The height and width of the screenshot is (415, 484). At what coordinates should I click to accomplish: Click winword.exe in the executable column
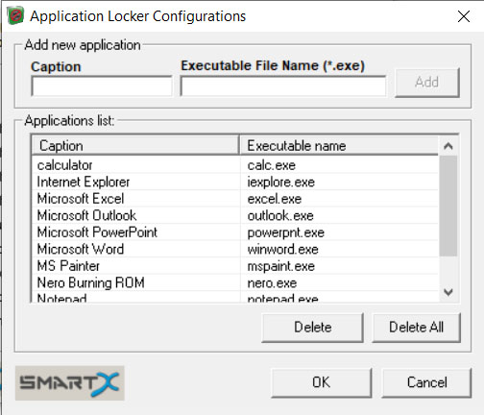click(283, 249)
